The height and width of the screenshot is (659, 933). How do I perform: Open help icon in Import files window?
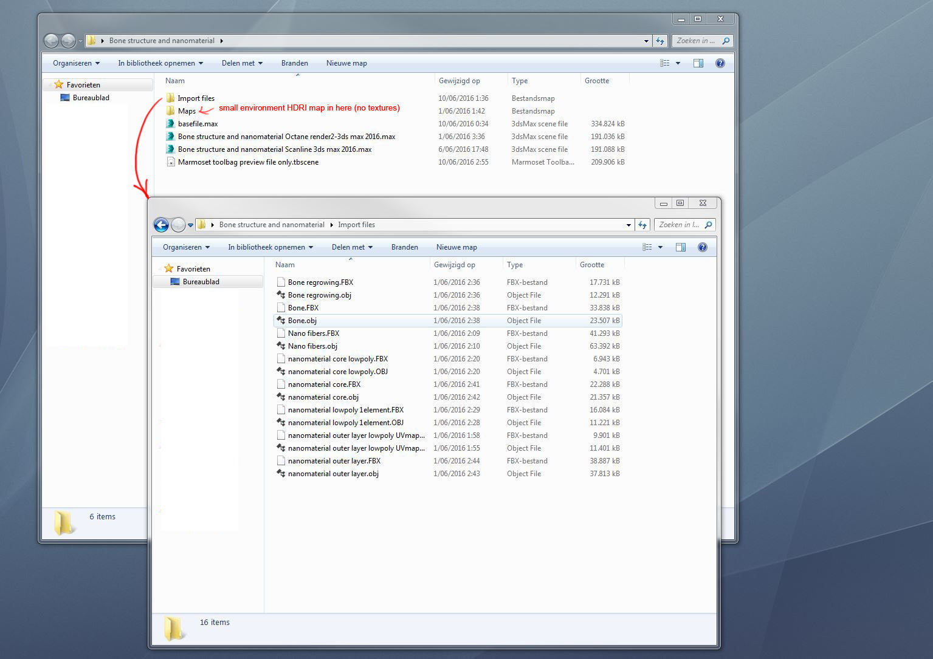point(703,247)
